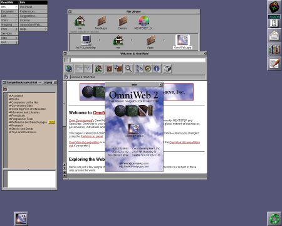The image size is (282, 226).
Task: Open the Government Sites bookmark
Action: click(x=21, y=105)
